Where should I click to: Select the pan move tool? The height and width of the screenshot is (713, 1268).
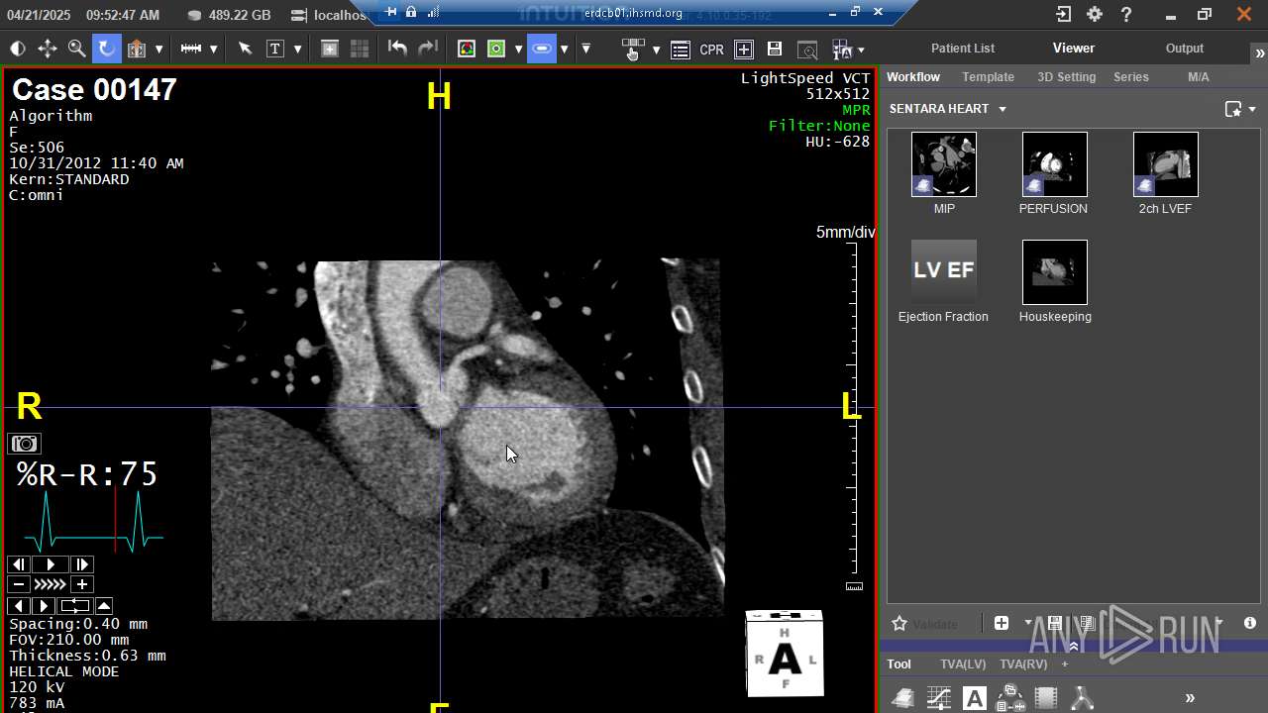[47, 49]
